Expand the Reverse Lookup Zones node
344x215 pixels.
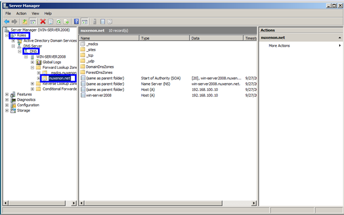pyautogui.click(x=32, y=84)
